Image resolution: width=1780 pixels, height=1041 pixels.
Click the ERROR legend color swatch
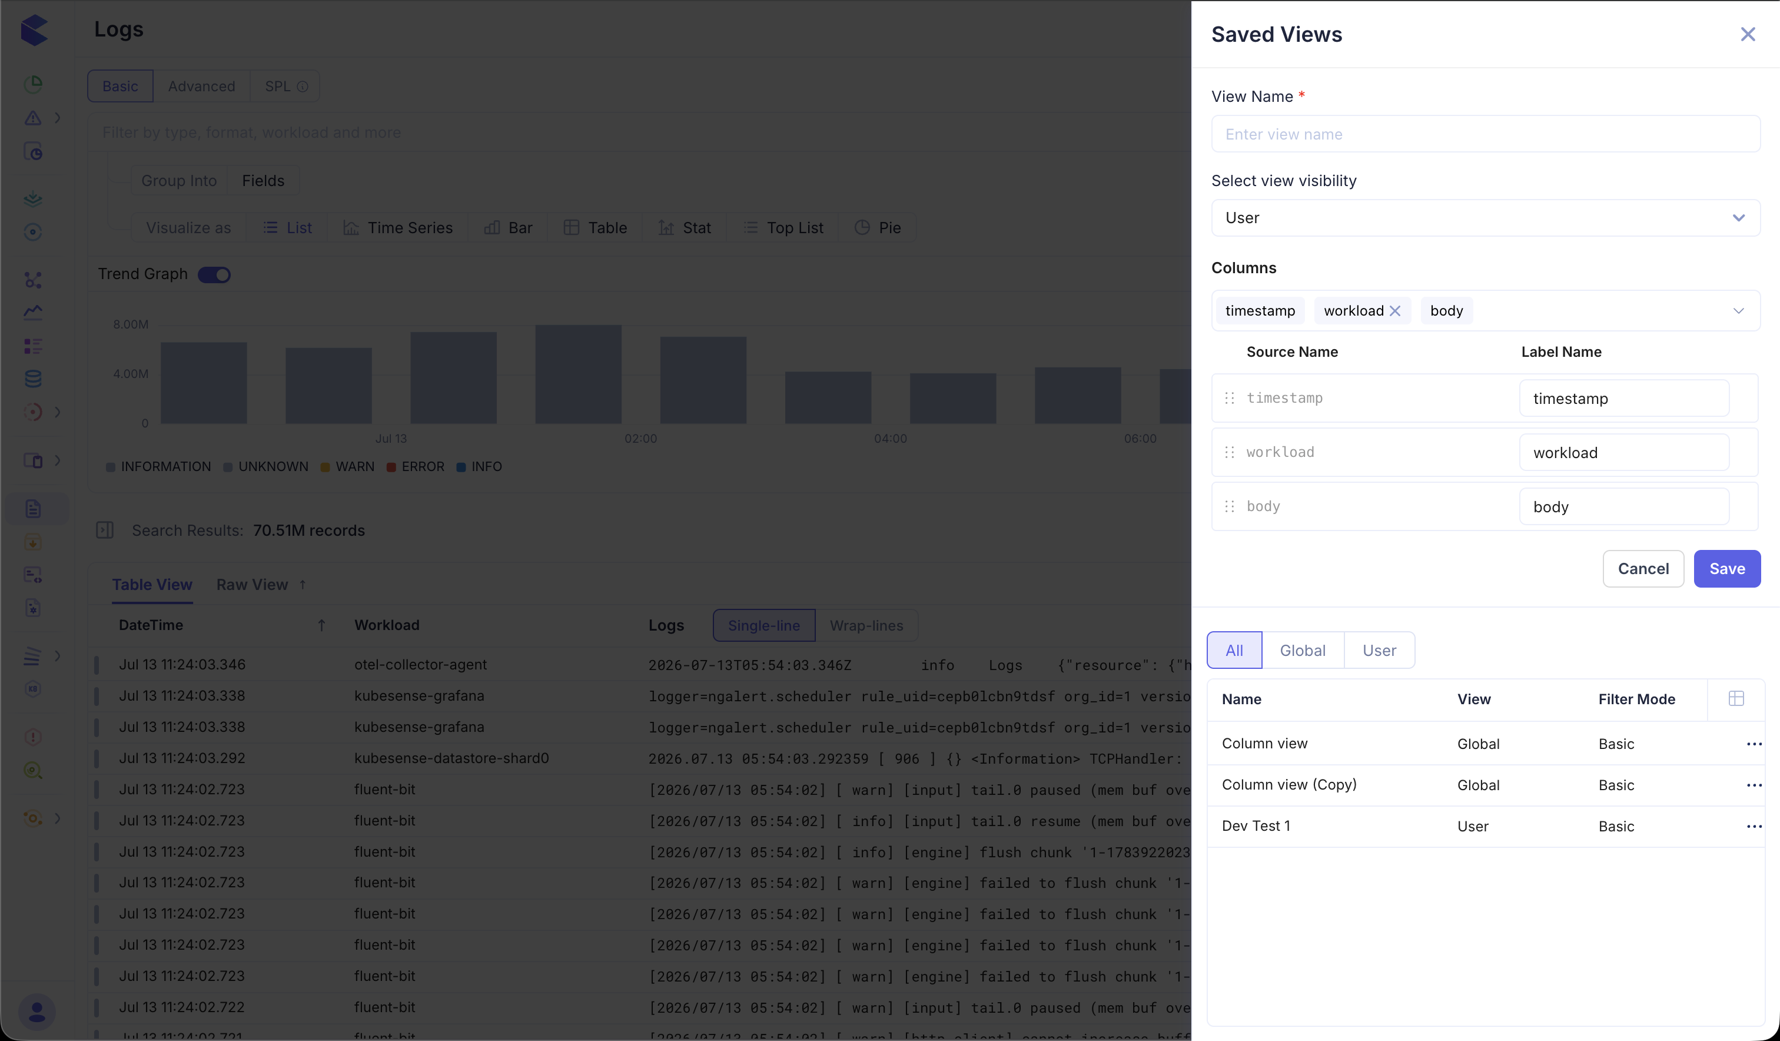click(x=391, y=467)
